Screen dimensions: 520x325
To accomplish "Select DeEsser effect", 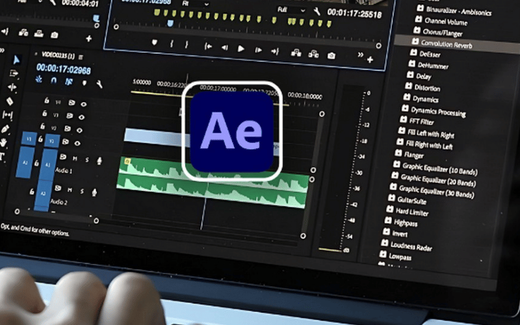I will click(430, 54).
